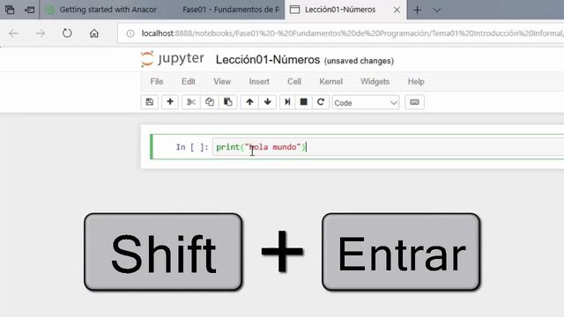Open the File menu
564x317 pixels.
pyautogui.click(x=157, y=82)
